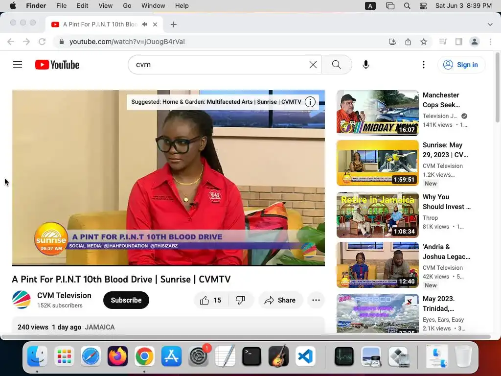Screen dimensions: 501x376
Task: Dislike the video with thumbs down
Action: 240,300
